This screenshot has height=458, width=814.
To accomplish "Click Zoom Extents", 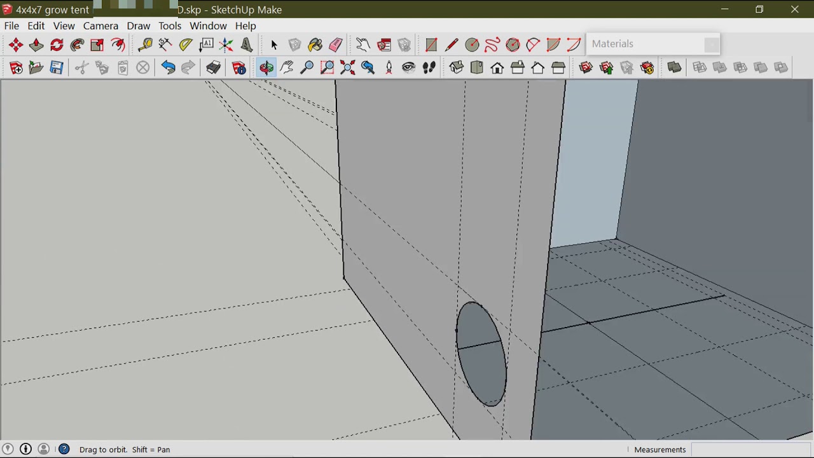I will [348, 67].
